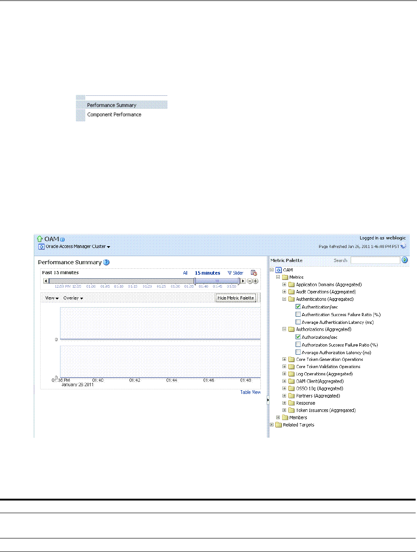The height and width of the screenshot is (552, 417).
Task: Open the View dropdown menu
Action: coord(52,298)
